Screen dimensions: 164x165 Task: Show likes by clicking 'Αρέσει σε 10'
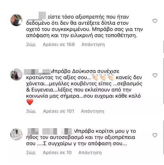[57, 152]
